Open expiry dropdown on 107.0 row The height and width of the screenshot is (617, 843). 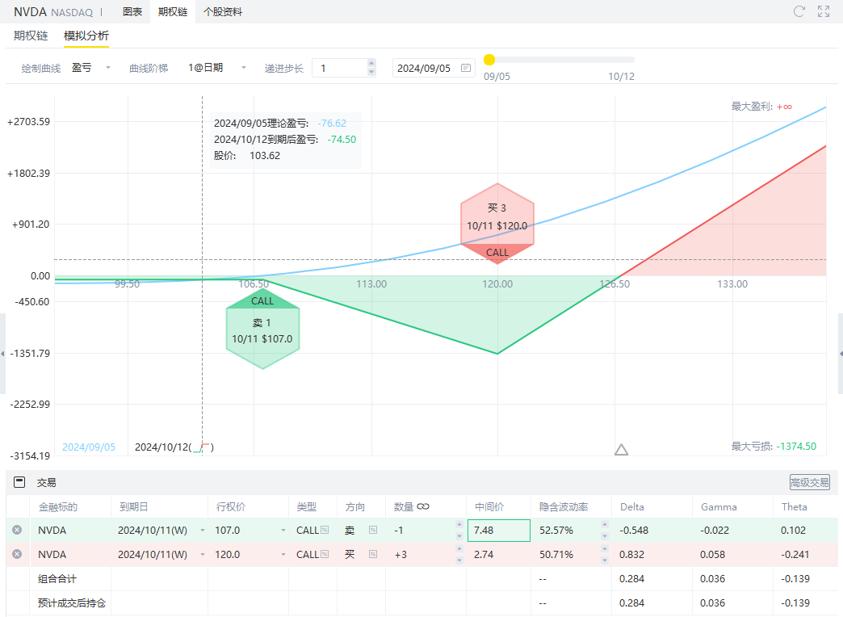pos(203,531)
